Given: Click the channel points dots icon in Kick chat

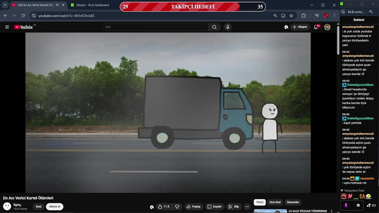Looking at the screenshot, I should (x=369, y=205).
